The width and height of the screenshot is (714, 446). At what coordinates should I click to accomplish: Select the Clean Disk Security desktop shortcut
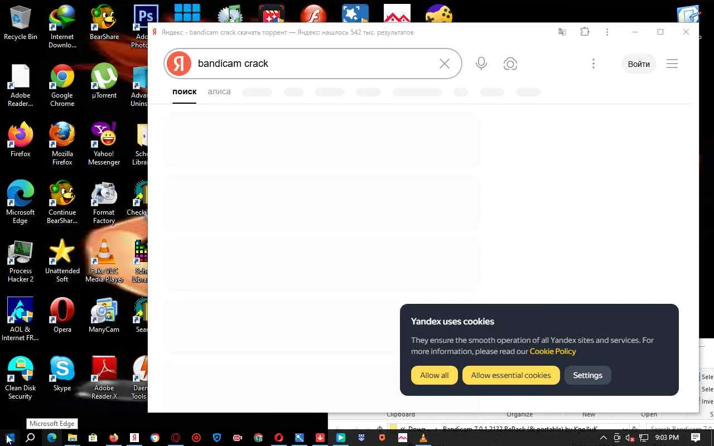coord(21,379)
